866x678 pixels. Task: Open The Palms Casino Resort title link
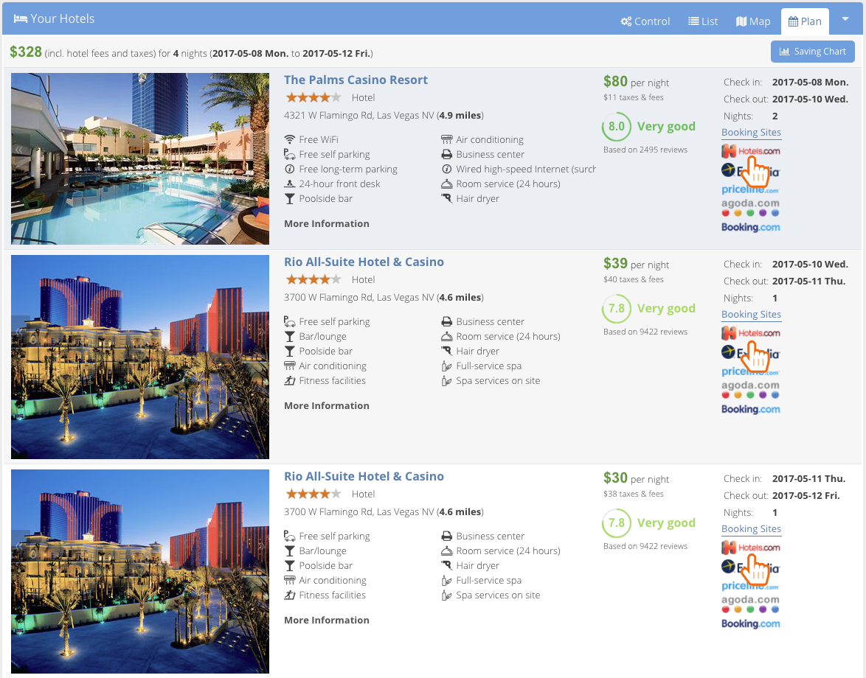[356, 80]
